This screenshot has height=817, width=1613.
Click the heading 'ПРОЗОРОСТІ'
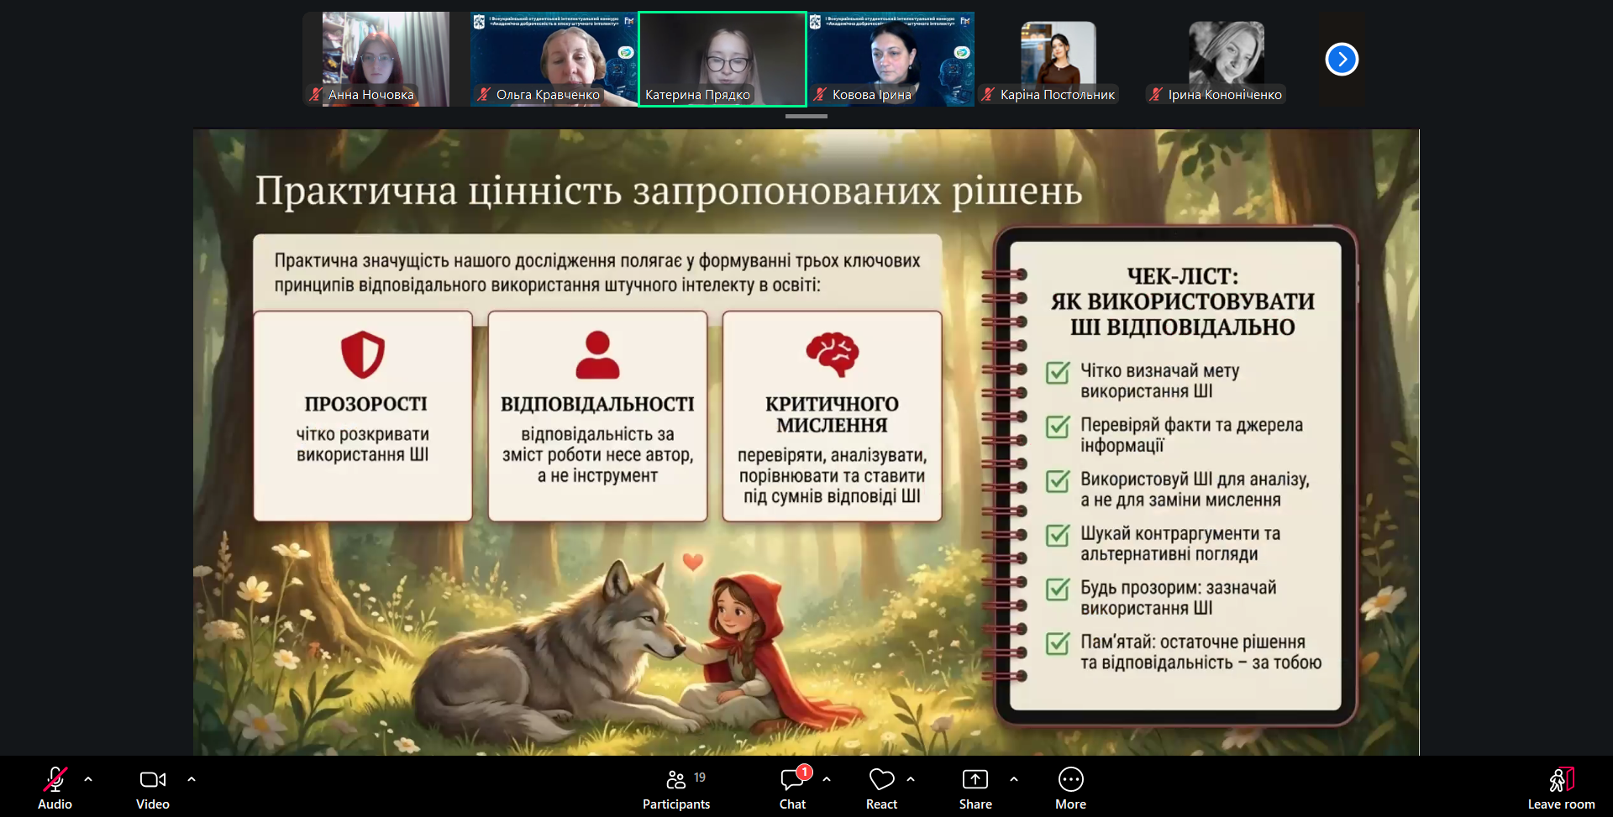[365, 404]
